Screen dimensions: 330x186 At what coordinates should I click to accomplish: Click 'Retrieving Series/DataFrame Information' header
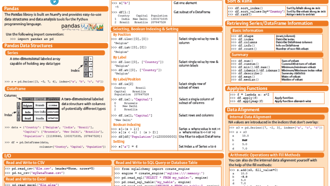[277, 24]
